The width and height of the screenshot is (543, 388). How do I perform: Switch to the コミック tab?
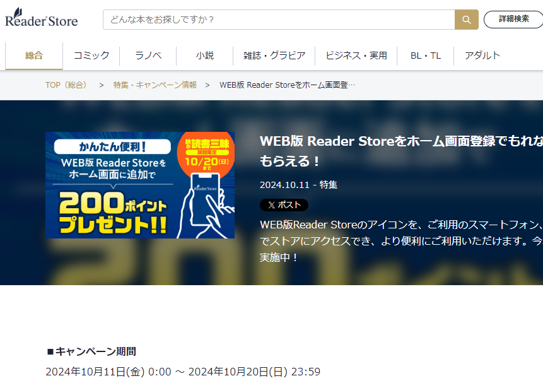coord(91,56)
